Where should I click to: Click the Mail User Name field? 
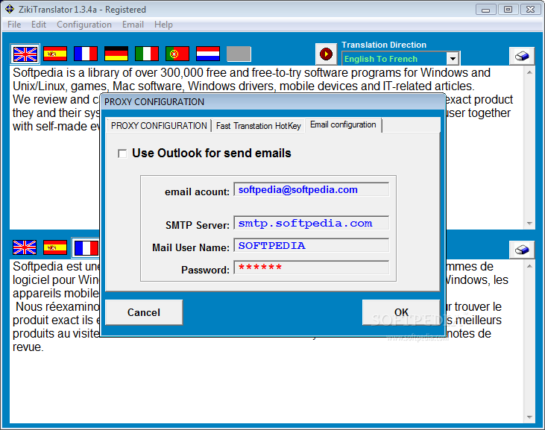coord(312,245)
